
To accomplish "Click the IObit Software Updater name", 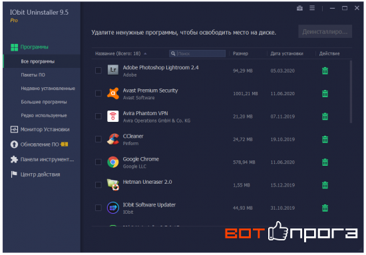I will [149, 205].
